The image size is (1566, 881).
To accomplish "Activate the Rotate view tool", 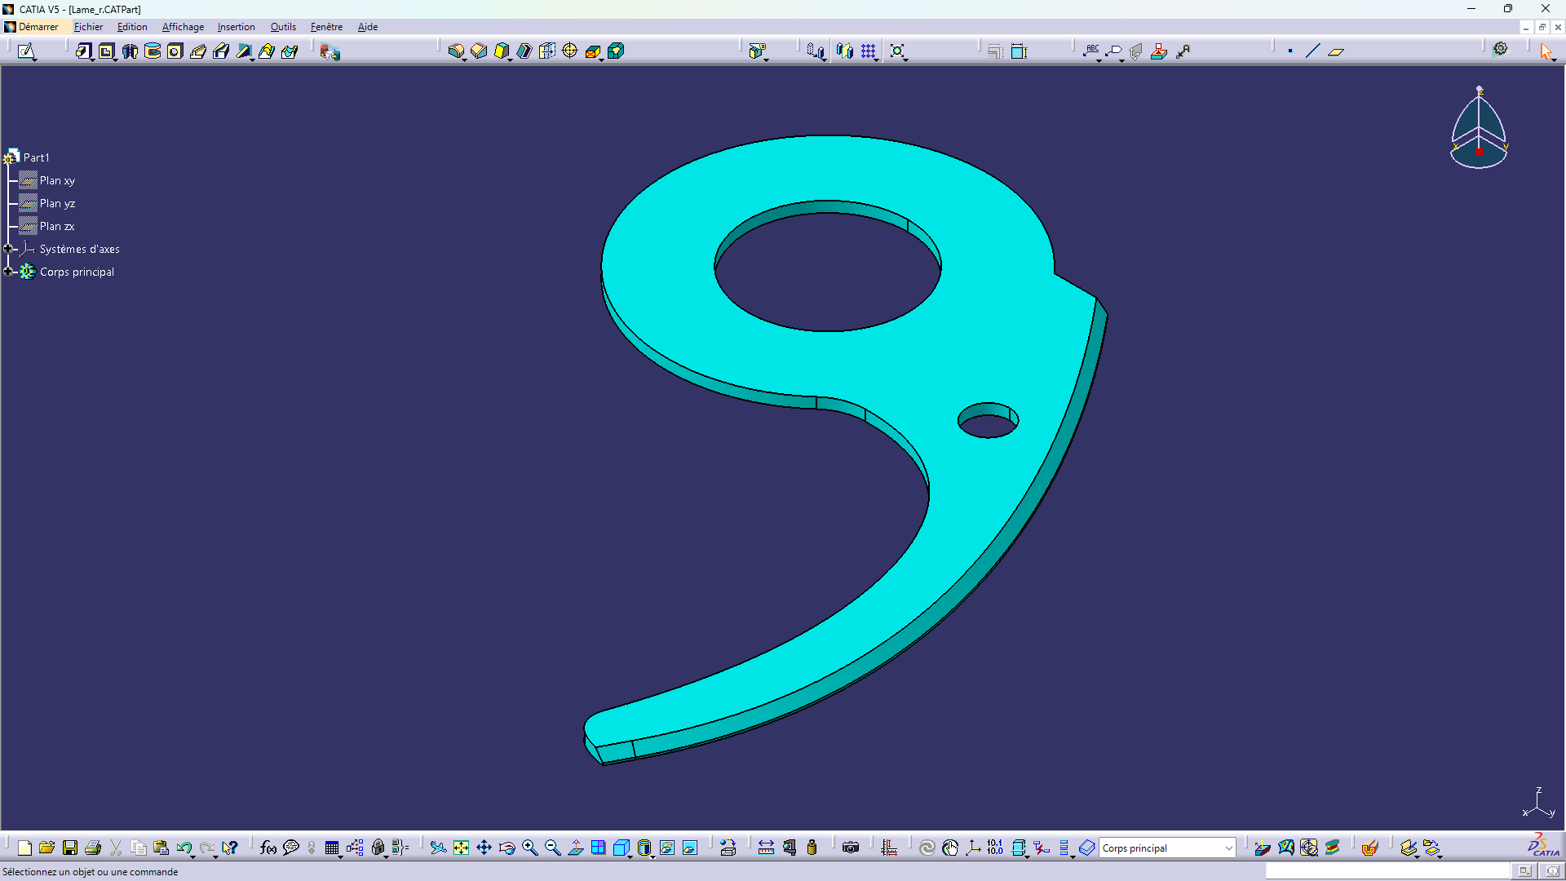I will (507, 848).
